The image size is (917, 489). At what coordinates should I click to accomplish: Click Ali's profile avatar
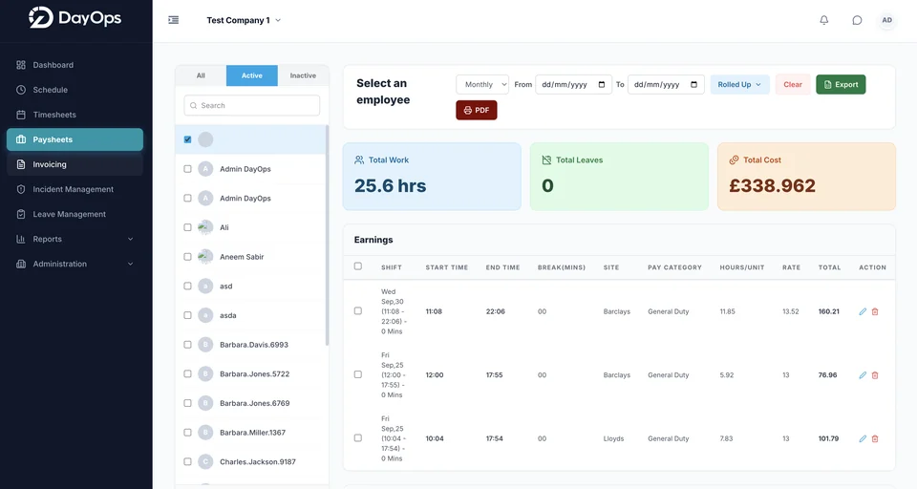coord(205,227)
